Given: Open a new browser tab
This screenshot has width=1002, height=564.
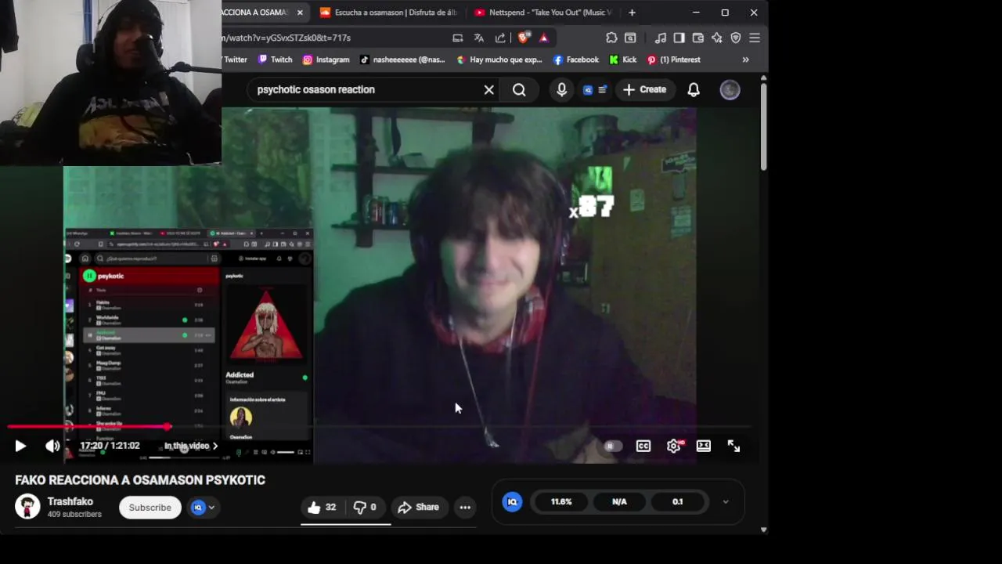Looking at the screenshot, I should (x=632, y=13).
